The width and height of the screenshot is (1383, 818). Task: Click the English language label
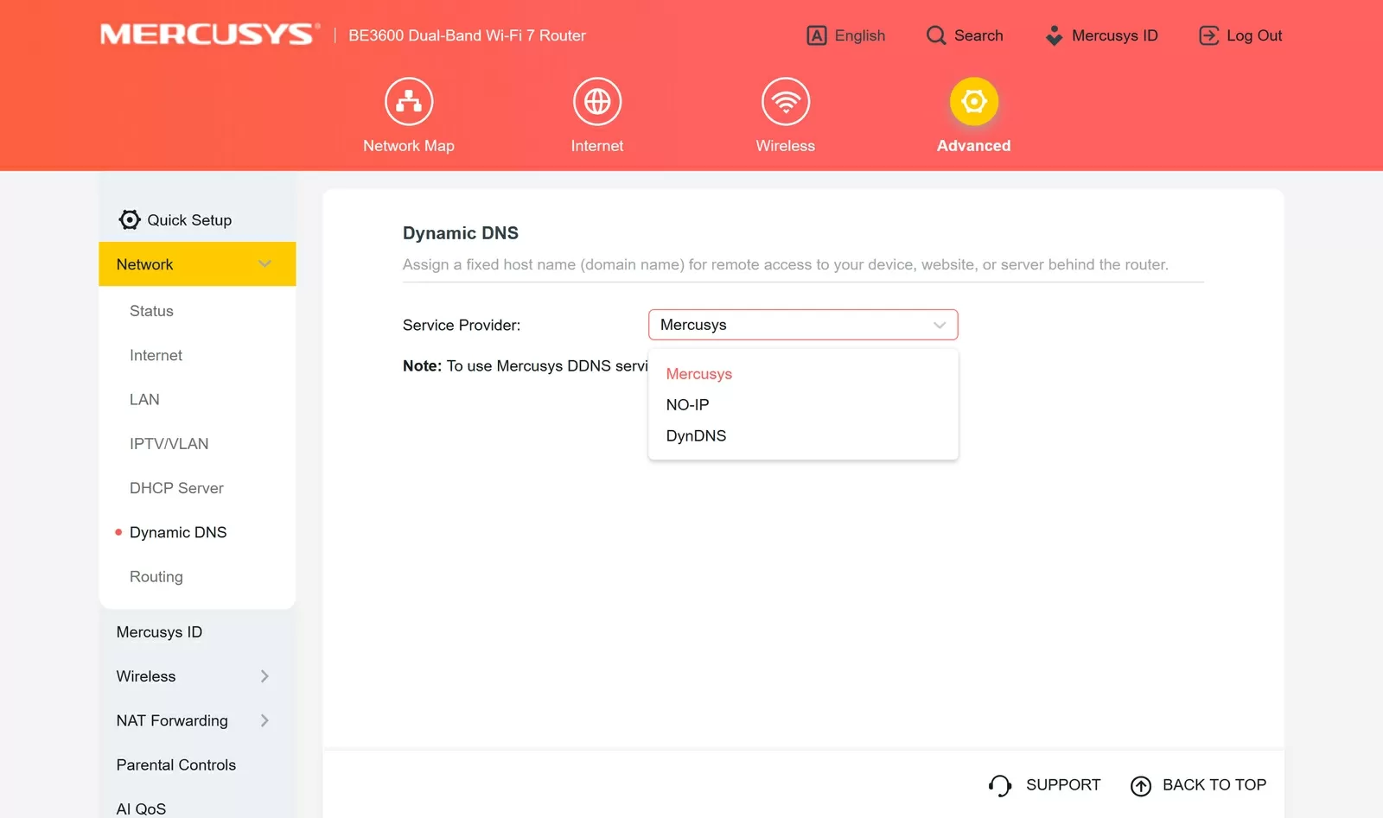point(860,35)
